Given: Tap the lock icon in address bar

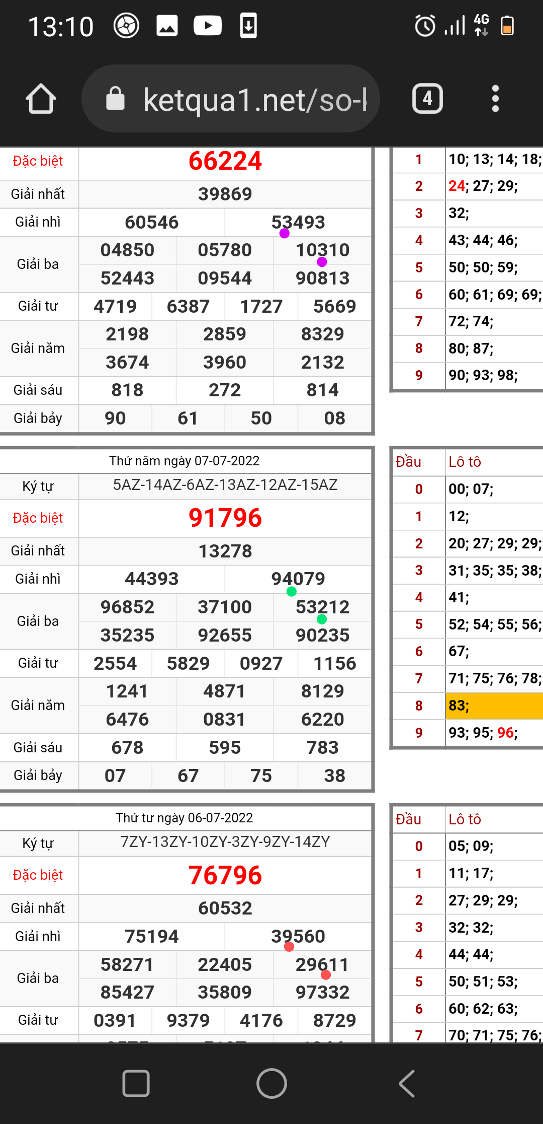Looking at the screenshot, I should click(115, 99).
